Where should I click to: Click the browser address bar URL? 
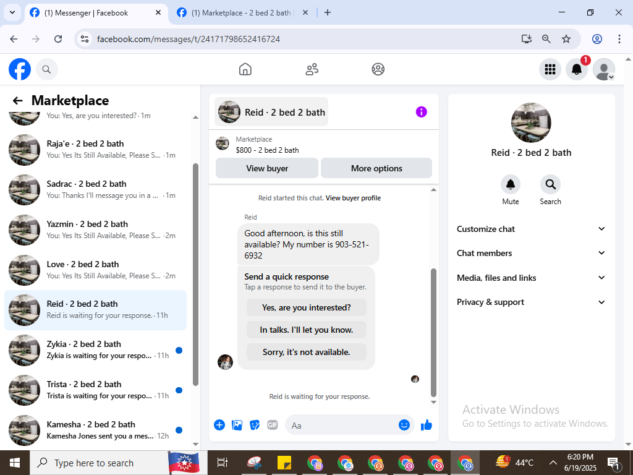pos(189,39)
